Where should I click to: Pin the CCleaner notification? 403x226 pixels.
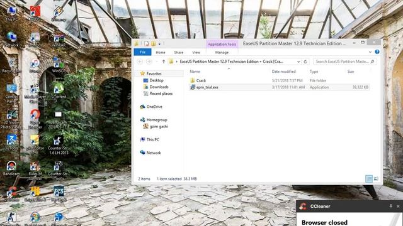(x=390, y=206)
